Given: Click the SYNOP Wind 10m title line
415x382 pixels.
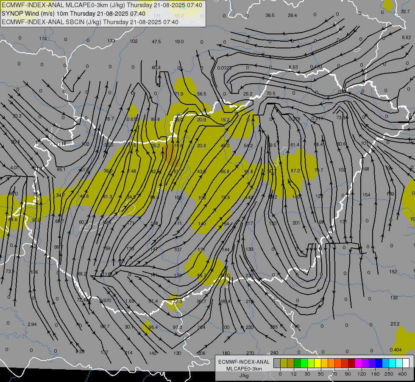Looking at the screenshot, I should 73,14.
